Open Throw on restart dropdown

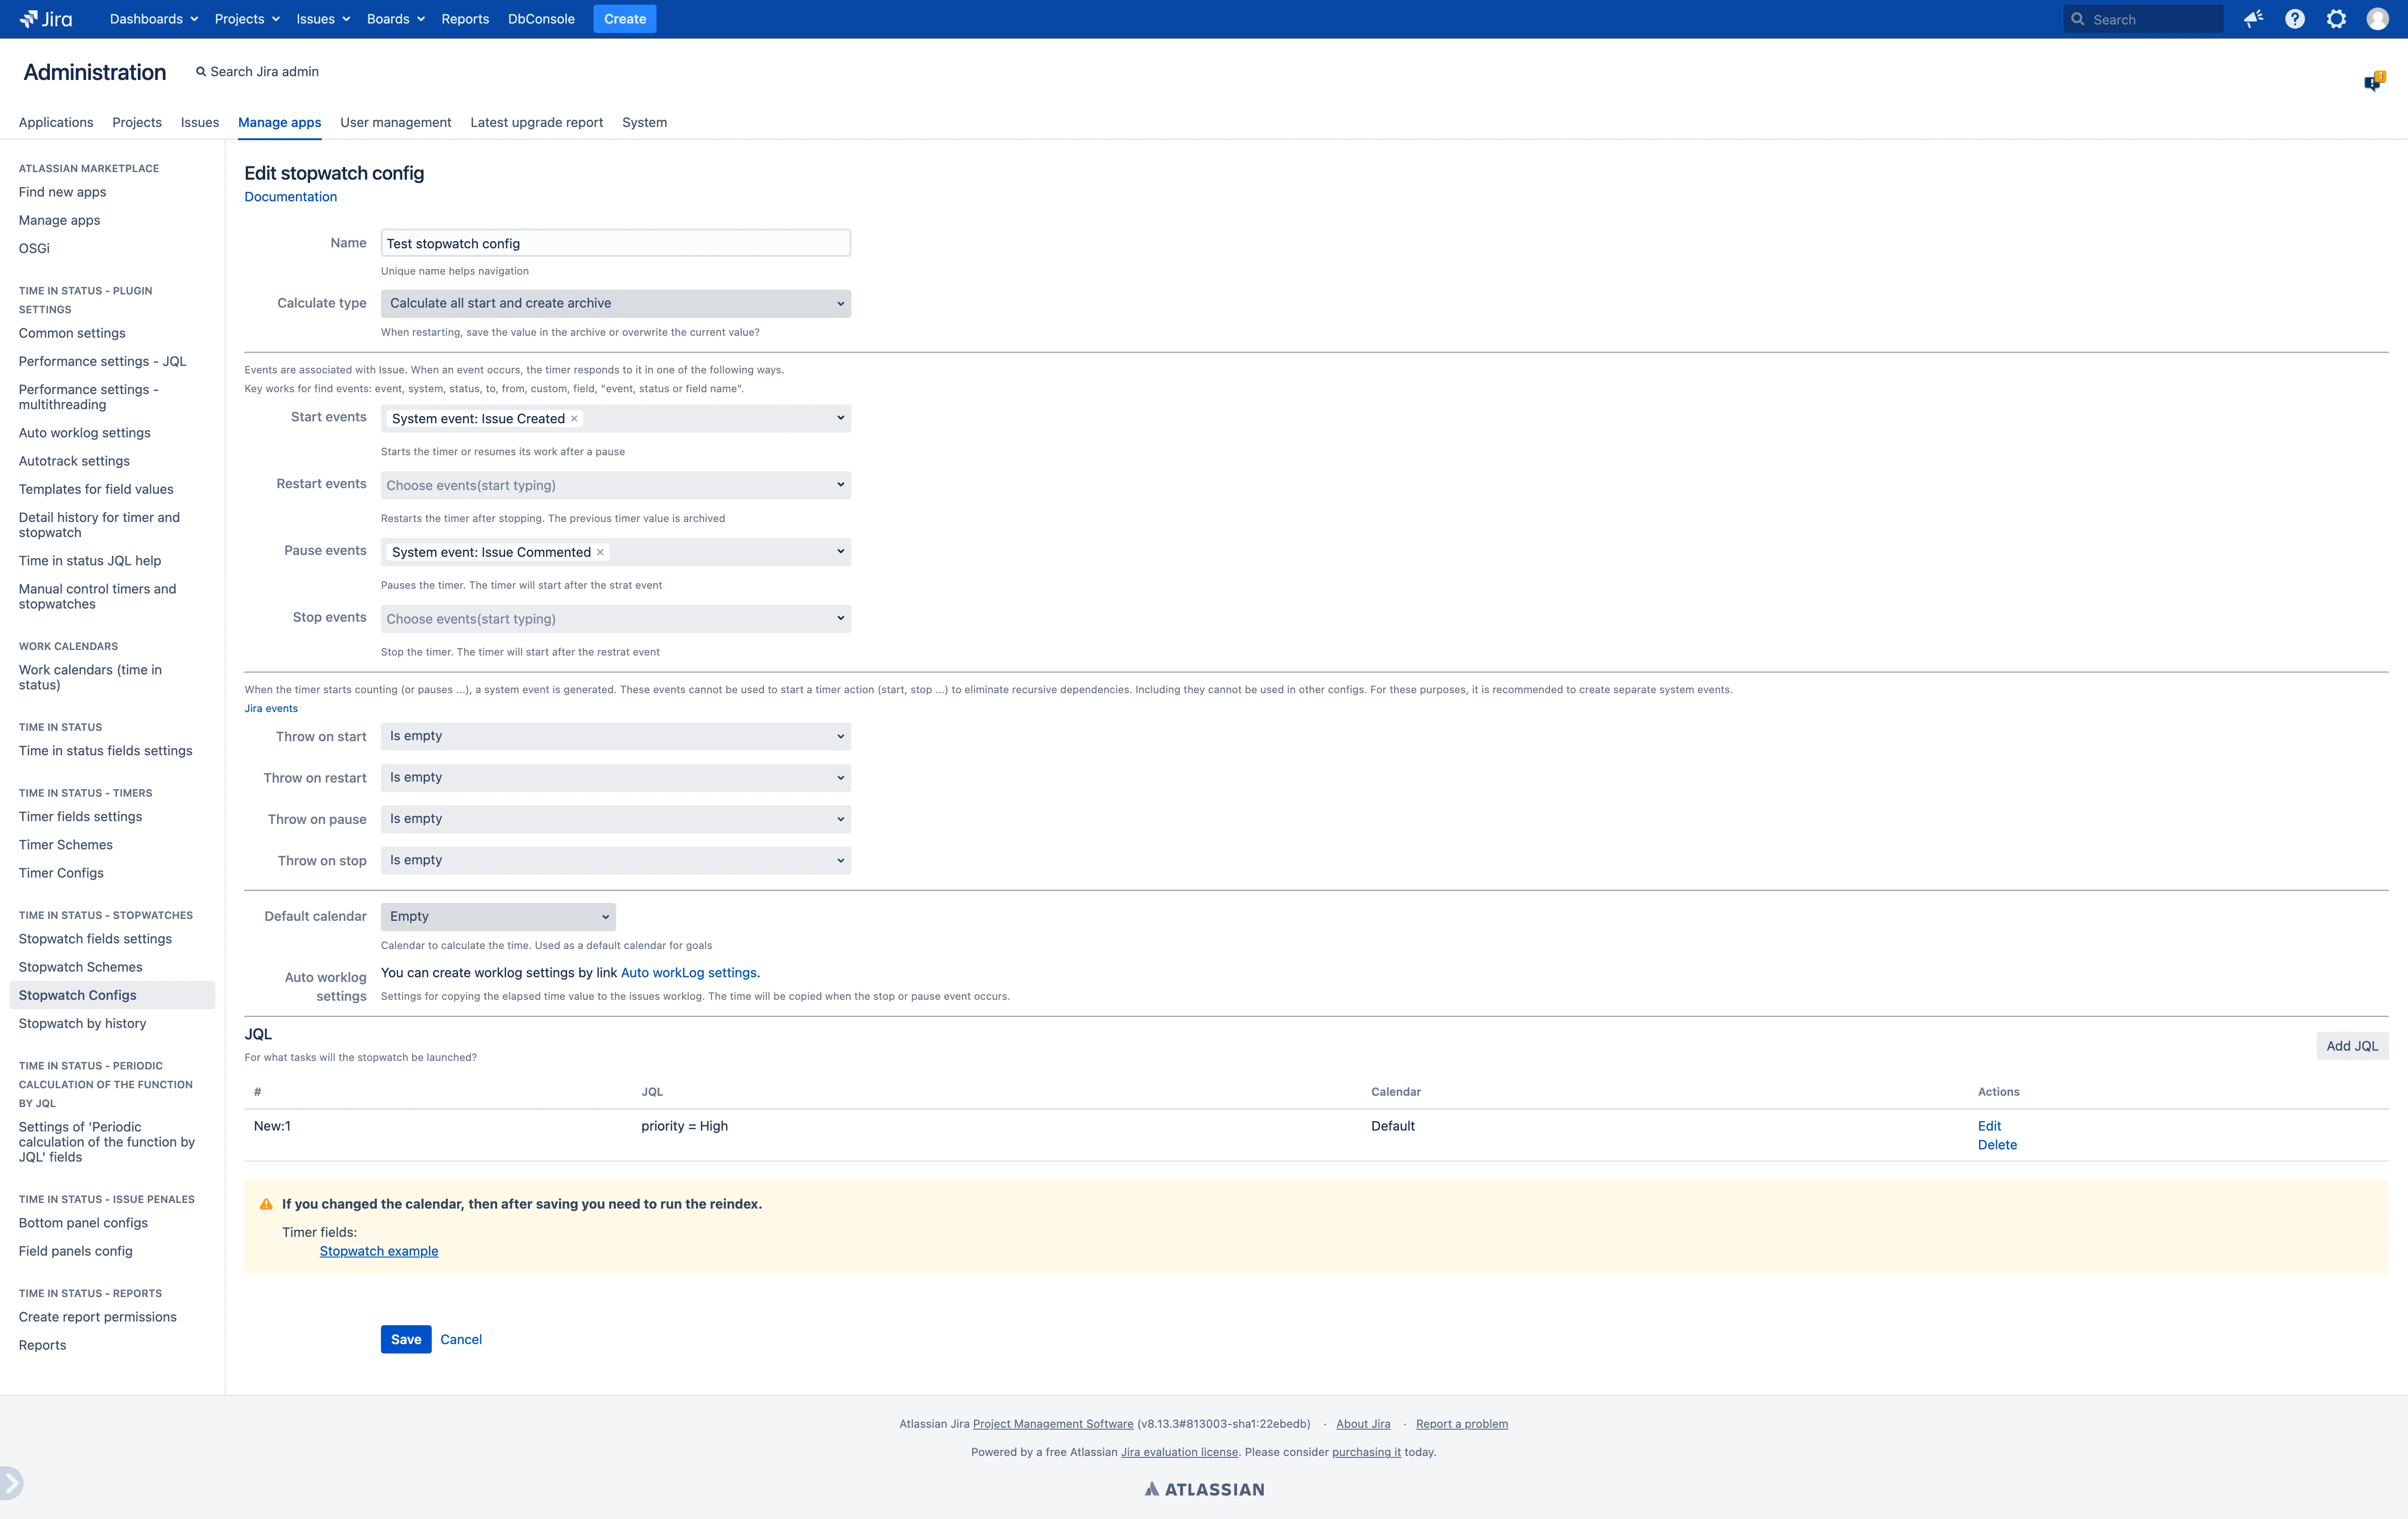[x=615, y=777]
